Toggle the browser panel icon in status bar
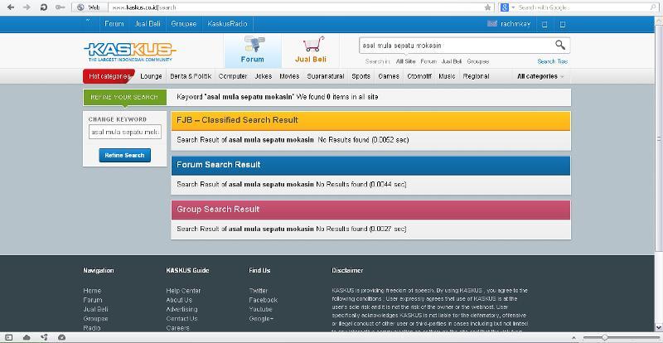663x343 pixels. pos(9,337)
